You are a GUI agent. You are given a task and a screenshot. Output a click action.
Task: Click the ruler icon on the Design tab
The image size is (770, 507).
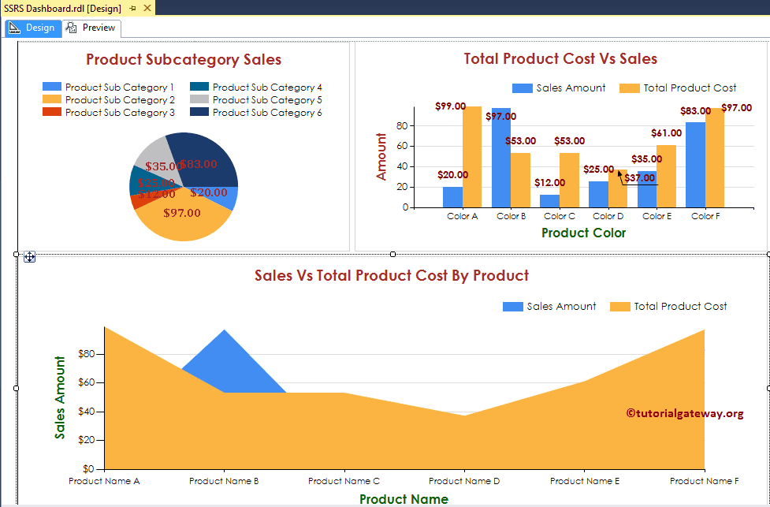click(15, 28)
